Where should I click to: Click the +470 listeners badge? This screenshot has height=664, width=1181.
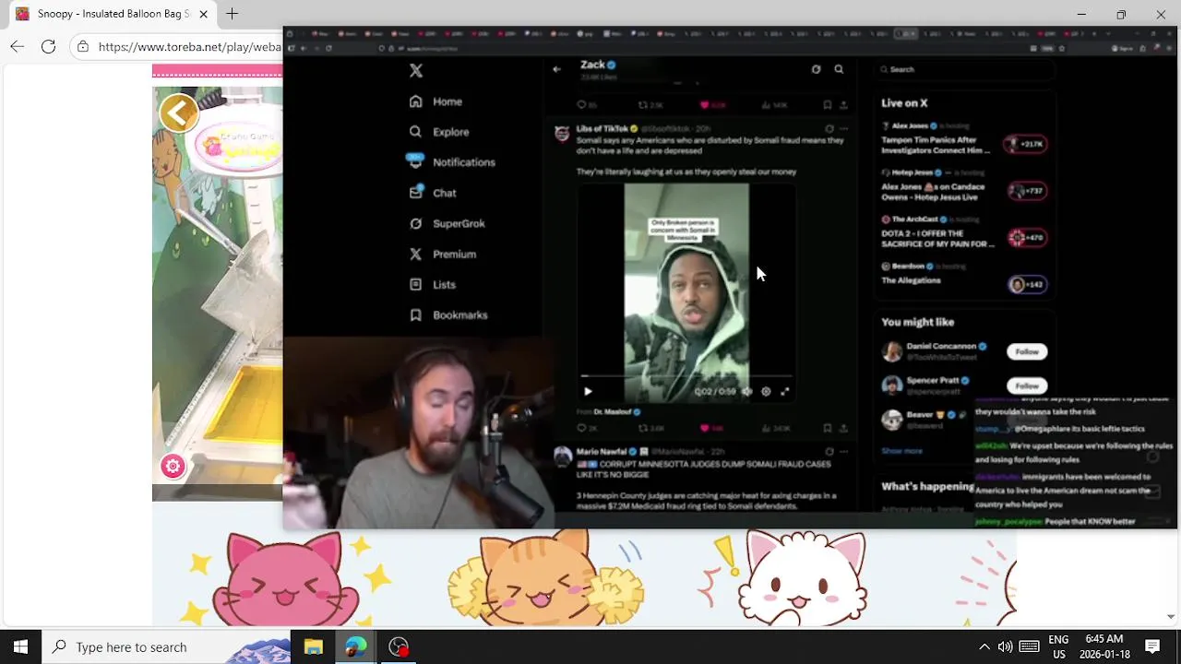point(1026,238)
